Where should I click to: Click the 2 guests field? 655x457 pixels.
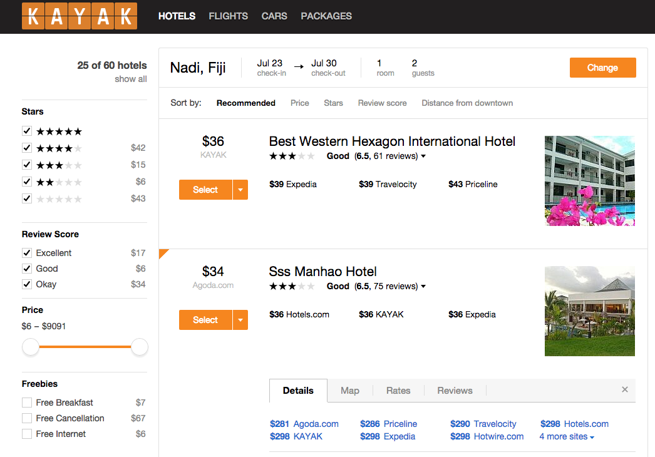click(x=423, y=68)
